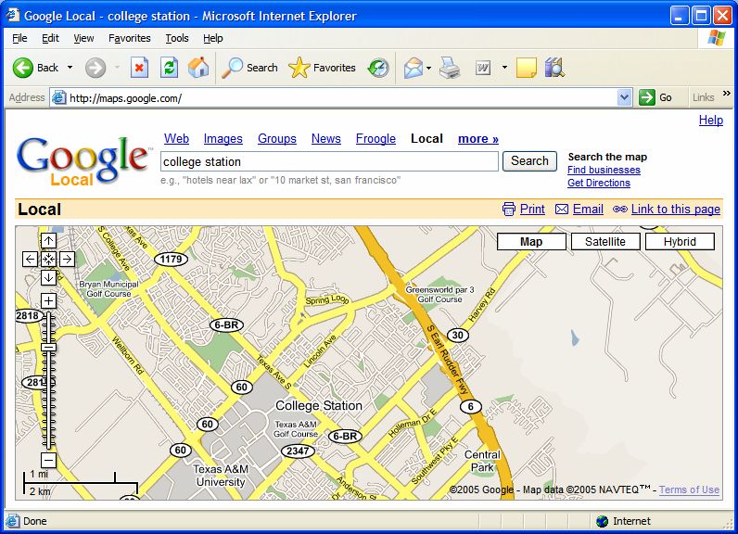Click the Terms of Use link
The image size is (738, 534).
[x=689, y=489]
